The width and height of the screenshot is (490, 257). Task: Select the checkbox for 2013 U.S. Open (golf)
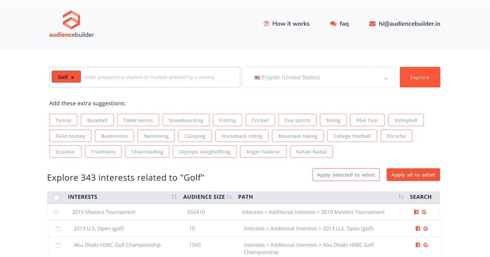[x=58, y=228]
